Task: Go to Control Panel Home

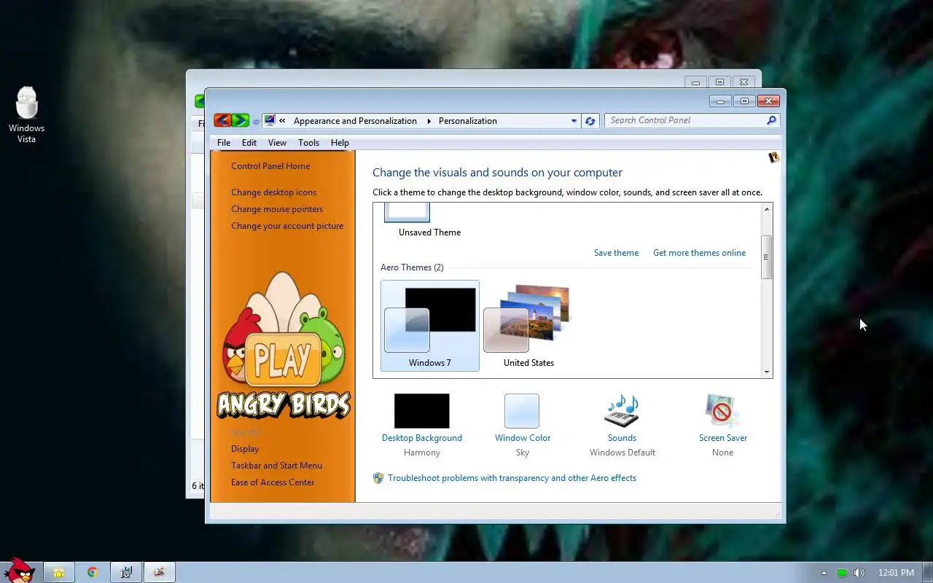Action: (270, 166)
